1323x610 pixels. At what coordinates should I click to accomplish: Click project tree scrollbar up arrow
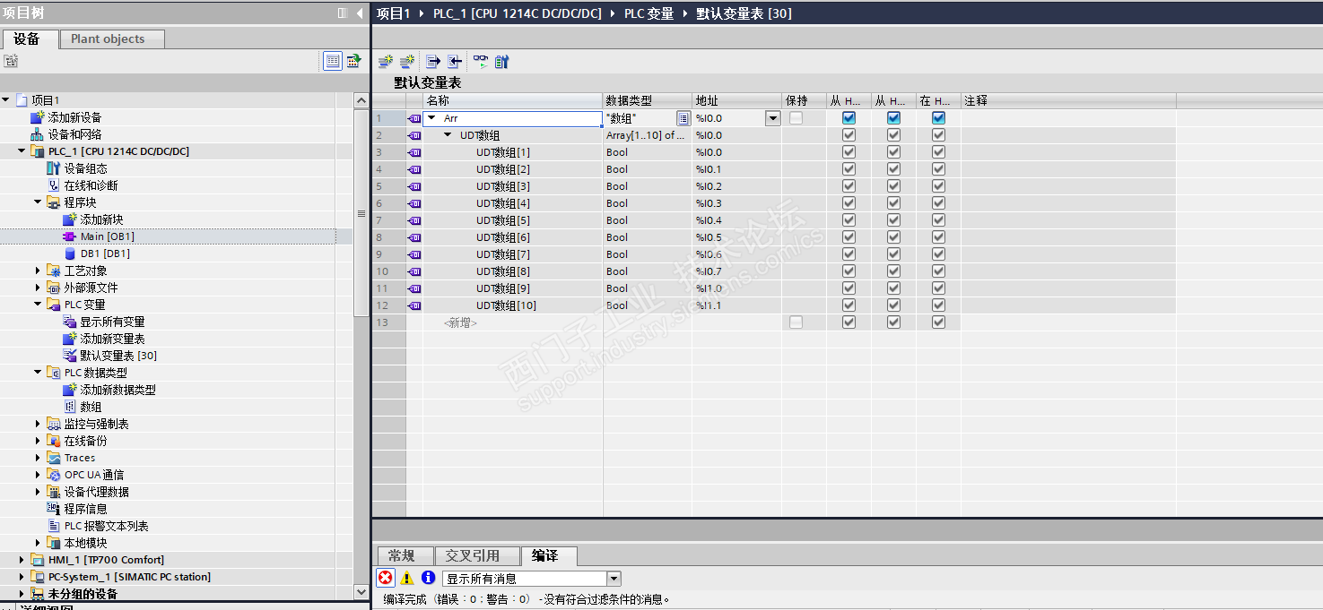coord(361,100)
